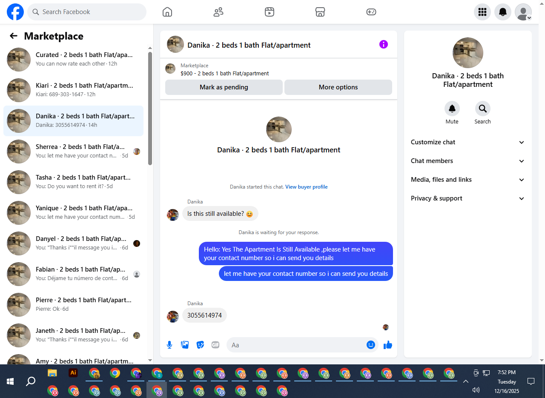Open the Danyel conversation

pyautogui.click(x=73, y=243)
